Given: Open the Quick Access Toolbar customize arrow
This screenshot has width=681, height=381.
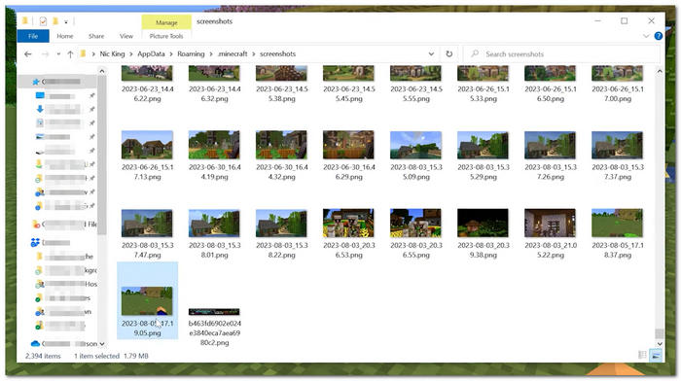Looking at the screenshot, I should 66,21.
